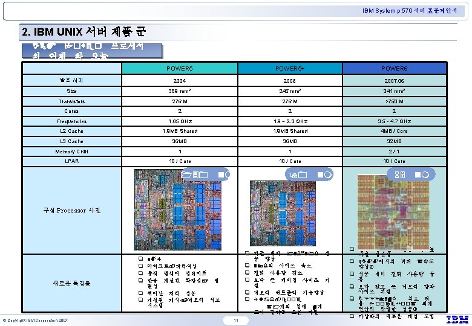Click the '1.65 GHz' frequency cell
472x326 pixels.
180,121
